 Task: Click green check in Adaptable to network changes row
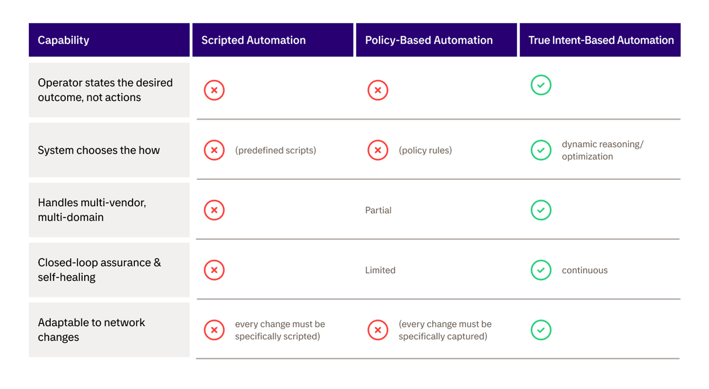point(541,330)
